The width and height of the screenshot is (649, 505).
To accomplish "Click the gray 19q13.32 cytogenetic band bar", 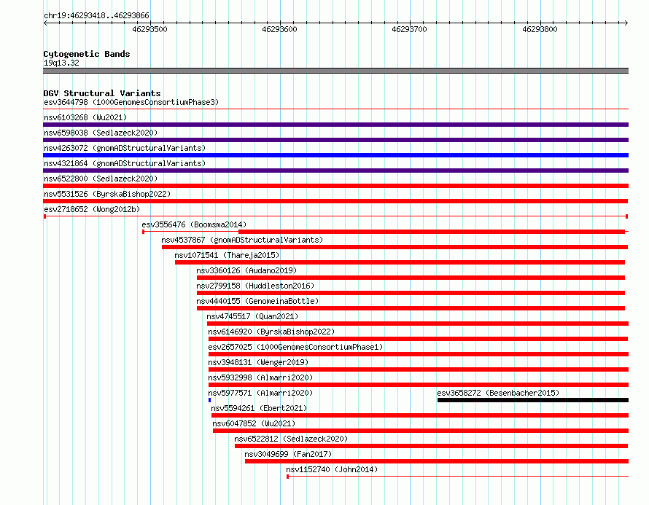I will (x=335, y=71).
